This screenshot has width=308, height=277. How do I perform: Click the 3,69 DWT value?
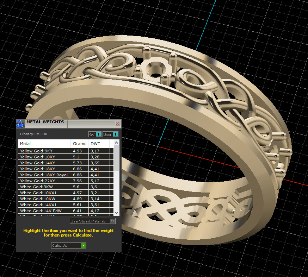click(95, 163)
